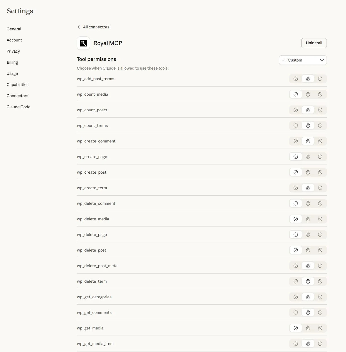This screenshot has height=352, width=346.
Task: Select the ask hand icon for wp_add_post_terms
Action: (x=308, y=79)
